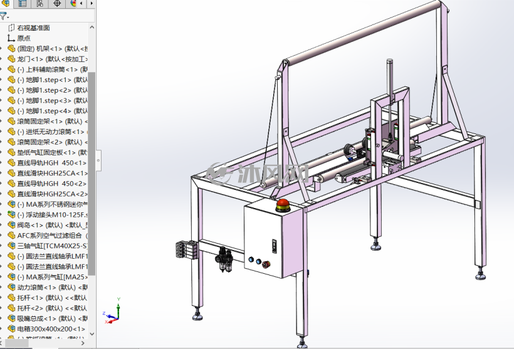Click the assembly icon of MA系列气缸[MA25
Viewport: 514px width, 349px height.
point(11,277)
